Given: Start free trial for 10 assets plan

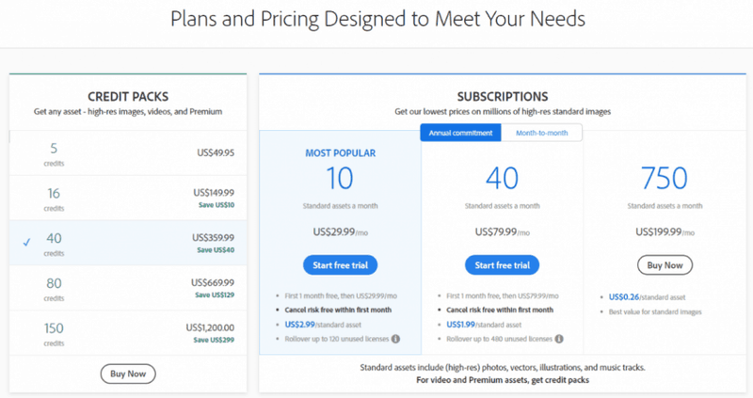Looking at the screenshot, I should point(340,264).
